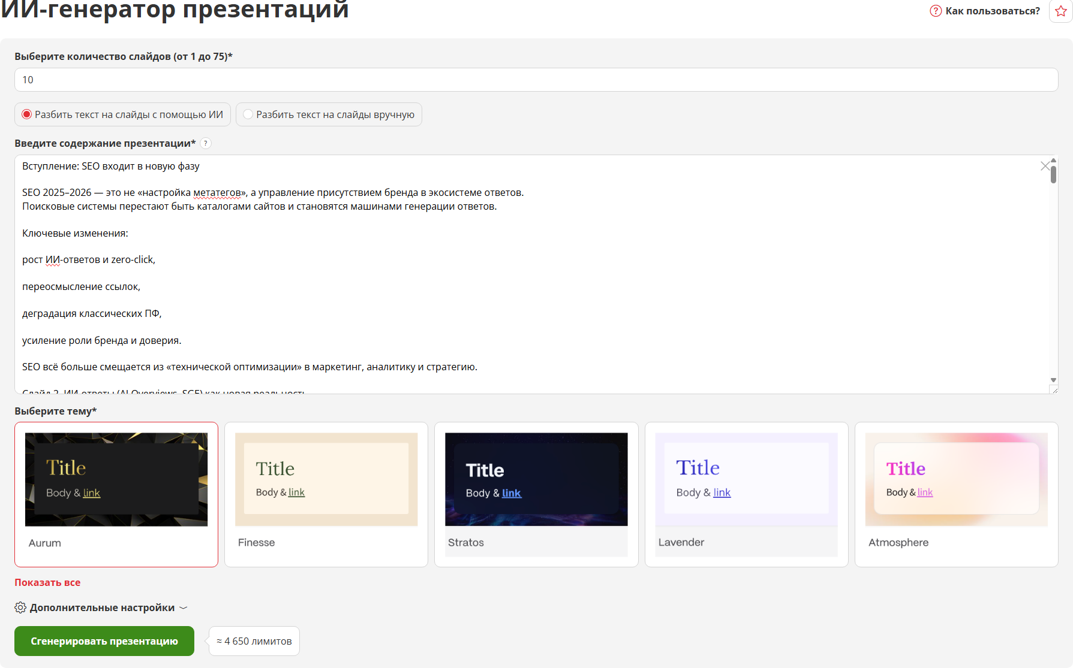The image size is (1073, 668).
Task: Click the slide count input field
Action: [x=536, y=80]
